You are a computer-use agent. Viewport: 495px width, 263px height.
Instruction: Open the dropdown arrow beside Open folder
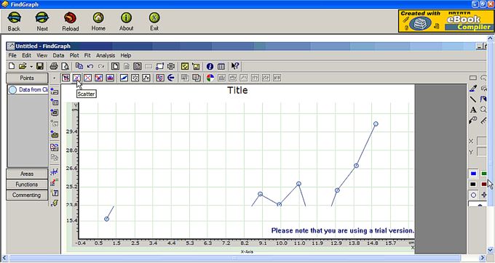pos(31,66)
